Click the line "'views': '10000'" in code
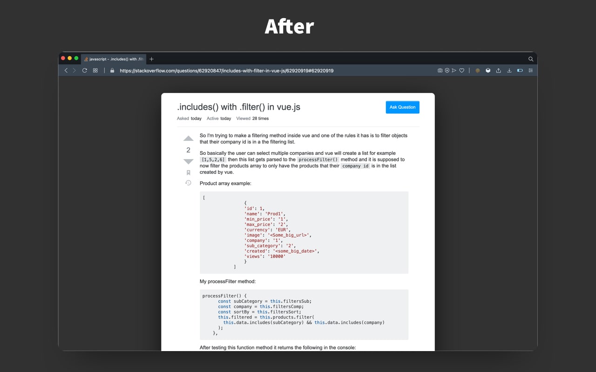 pyautogui.click(x=265, y=256)
